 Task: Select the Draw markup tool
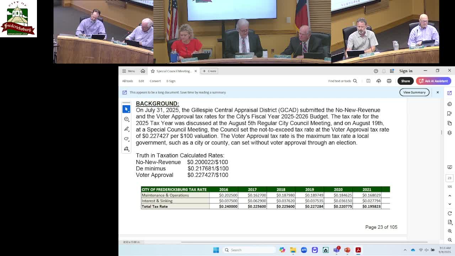[x=126, y=139]
